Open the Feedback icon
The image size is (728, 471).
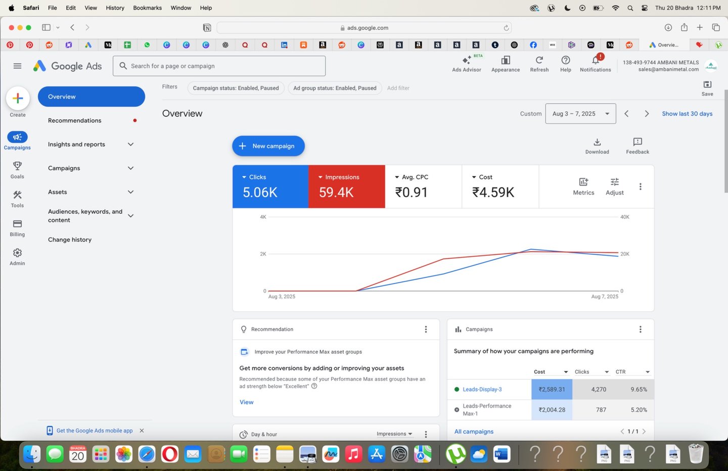(x=638, y=142)
